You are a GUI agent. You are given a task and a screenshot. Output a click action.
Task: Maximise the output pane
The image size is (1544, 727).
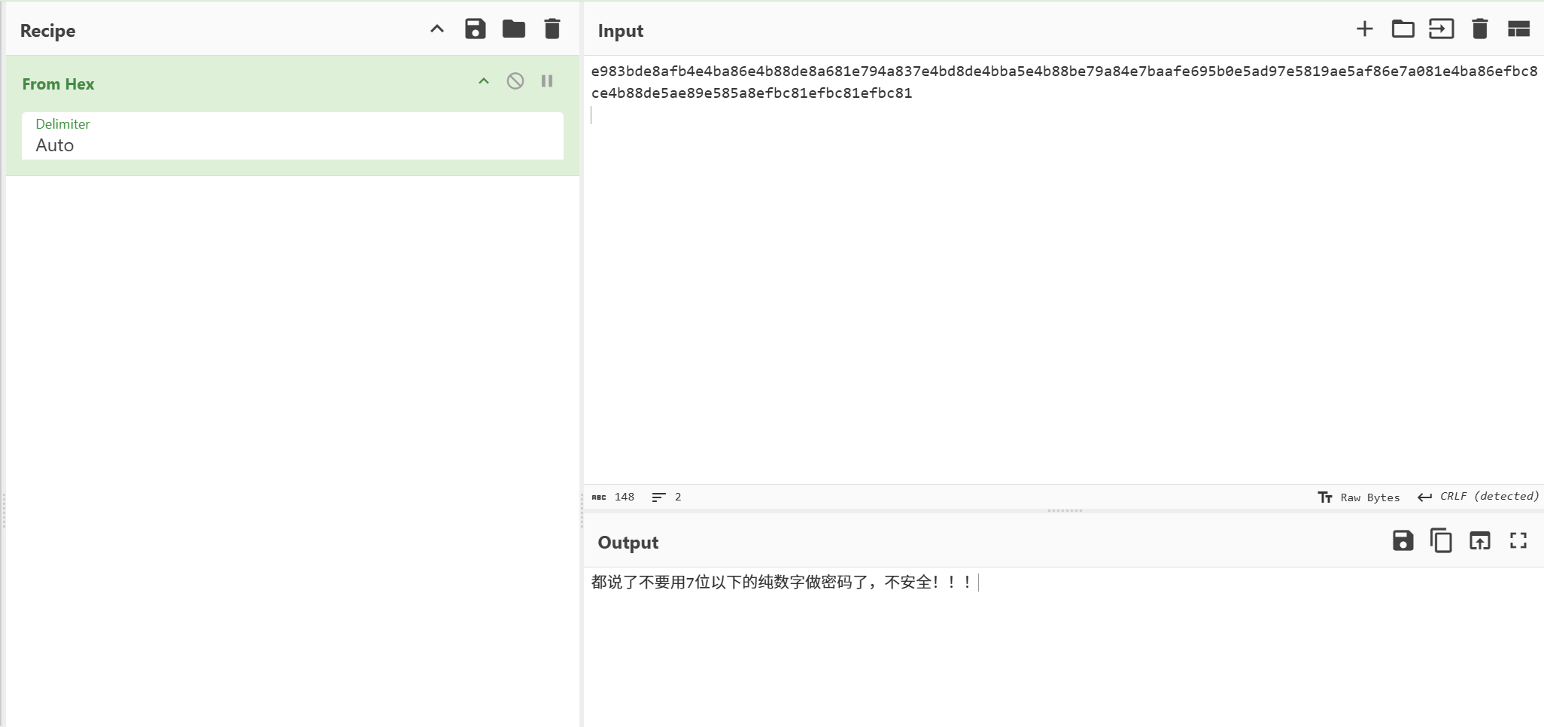1518,541
